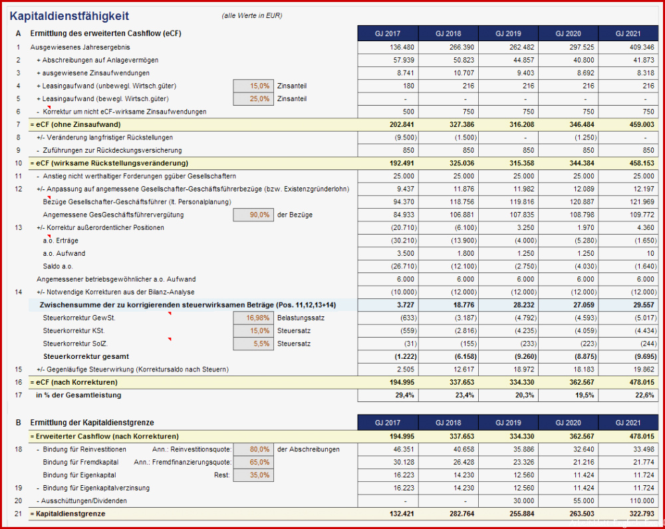This screenshot has height=529, width=665.
Task: Select Ausgewiesenes Jahresergebnis value 136.480
Action: coord(388,47)
